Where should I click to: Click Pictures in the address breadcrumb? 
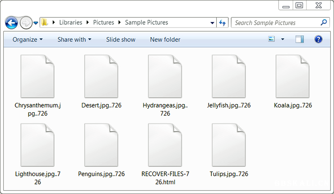pos(103,23)
